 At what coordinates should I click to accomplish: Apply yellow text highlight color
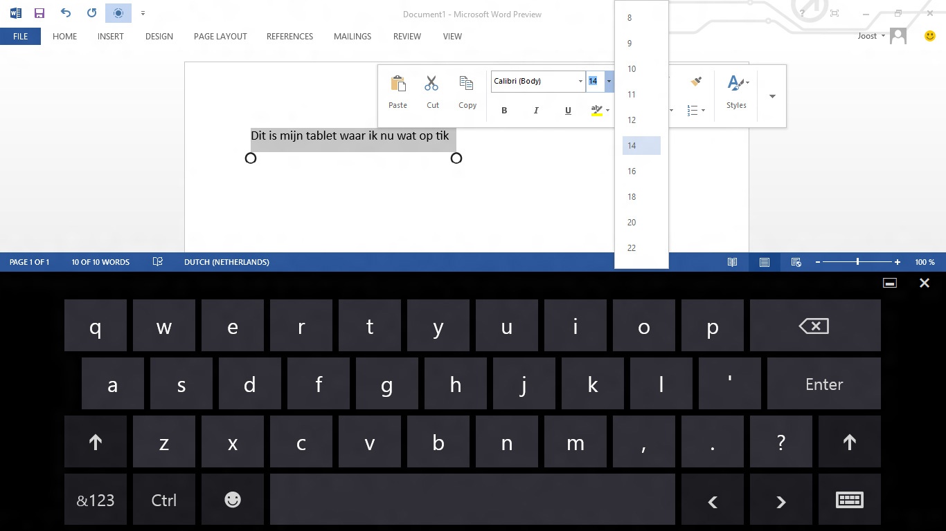click(x=596, y=111)
